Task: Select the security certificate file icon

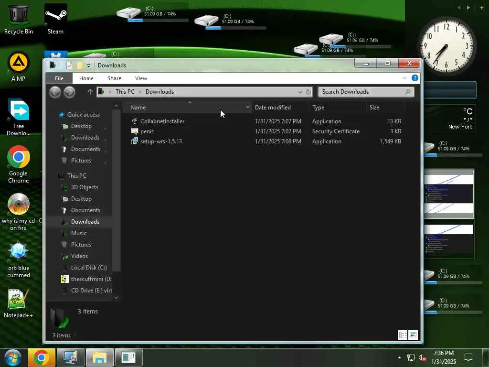Action: [134, 131]
